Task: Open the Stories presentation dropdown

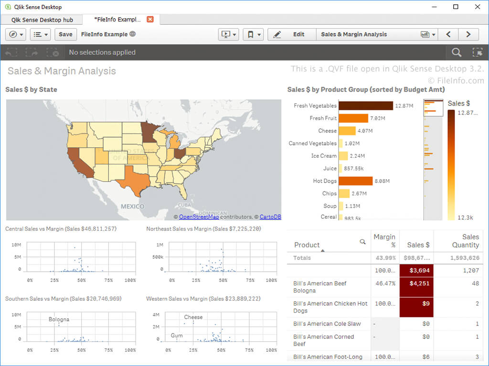Action: click(229, 34)
